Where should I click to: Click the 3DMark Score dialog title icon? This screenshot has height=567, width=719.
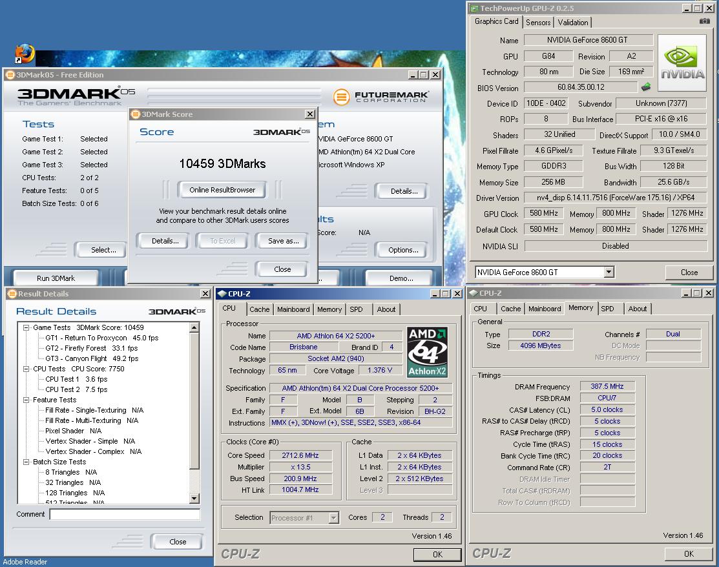tap(135, 114)
